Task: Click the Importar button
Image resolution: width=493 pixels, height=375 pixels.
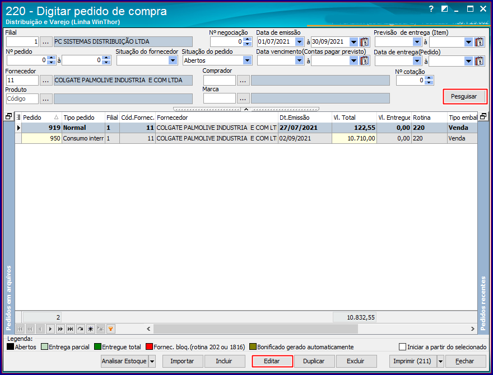Action: coord(183,361)
